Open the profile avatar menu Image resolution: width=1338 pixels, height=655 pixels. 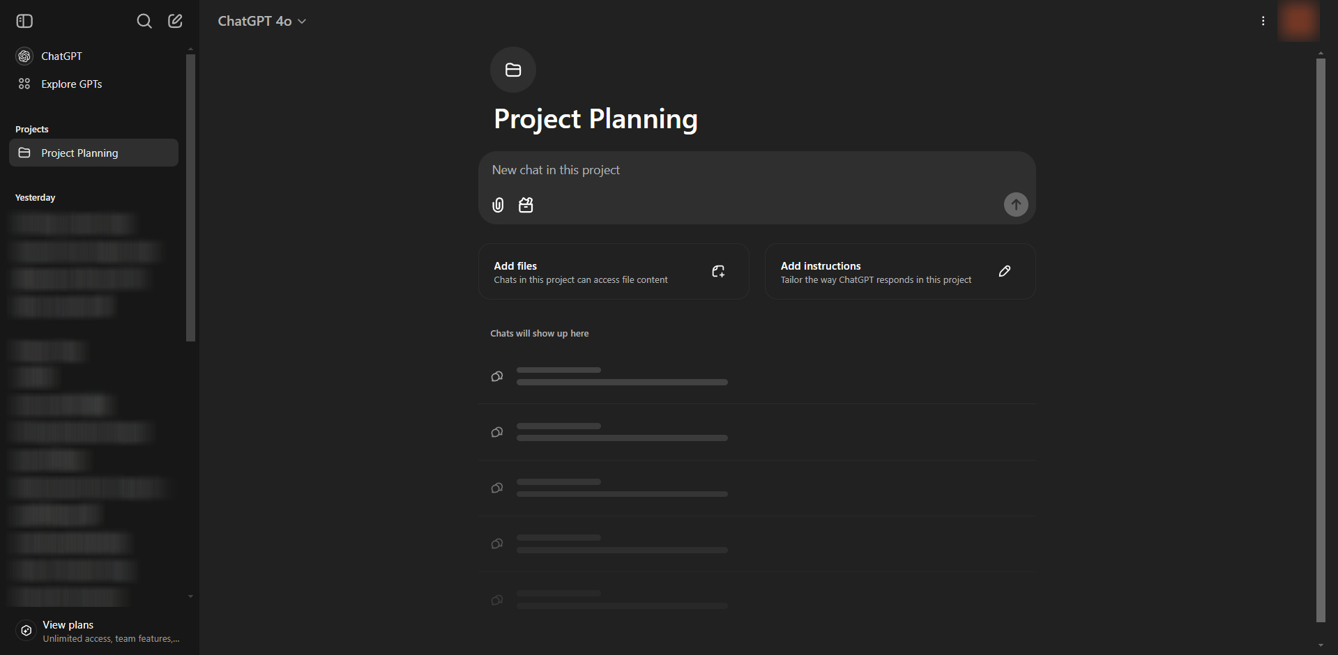pos(1298,21)
